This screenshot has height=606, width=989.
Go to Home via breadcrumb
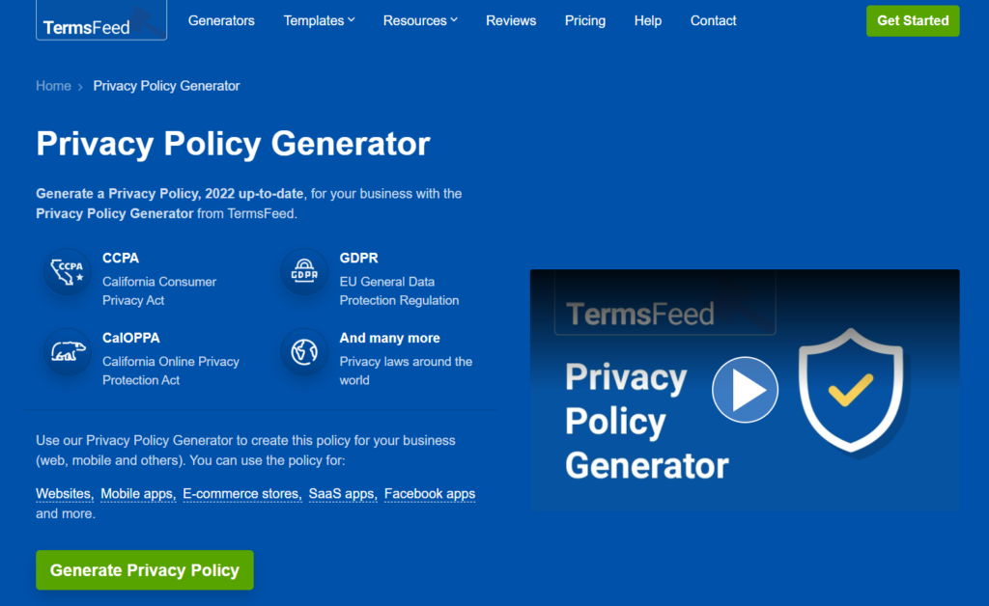(53, 86)
